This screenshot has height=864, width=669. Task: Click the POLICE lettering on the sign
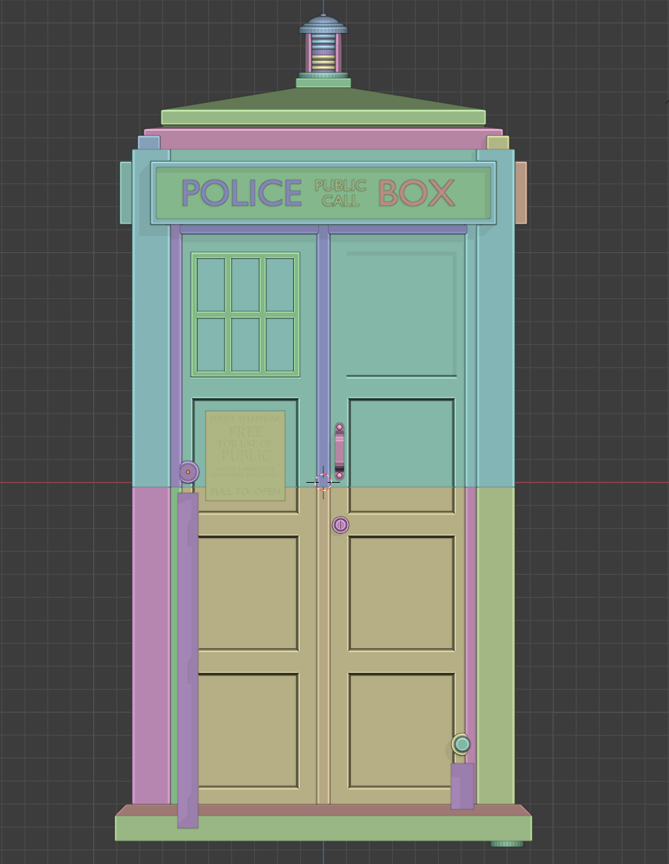[x=241, y=193]
